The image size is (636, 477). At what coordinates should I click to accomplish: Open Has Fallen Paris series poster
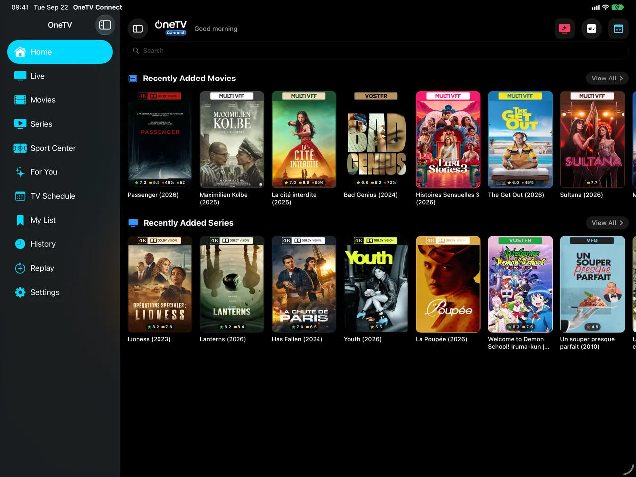(x=304, y=284)
